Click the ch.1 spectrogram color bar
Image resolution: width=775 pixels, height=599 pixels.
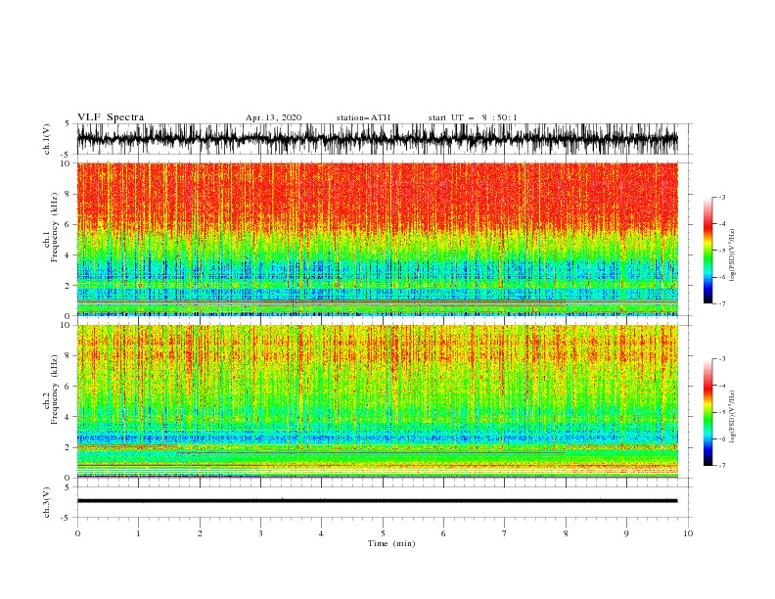tap(707, 250)
